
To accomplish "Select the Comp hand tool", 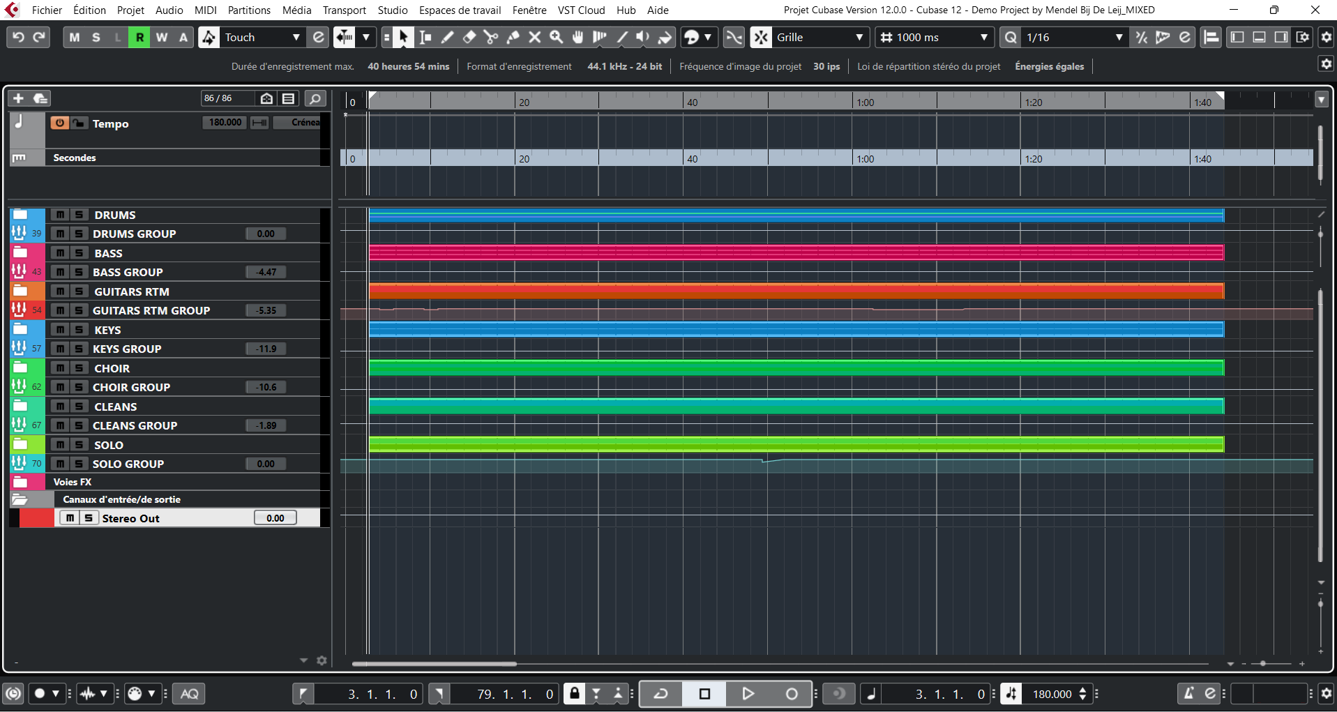I will (x=578, y=38).
